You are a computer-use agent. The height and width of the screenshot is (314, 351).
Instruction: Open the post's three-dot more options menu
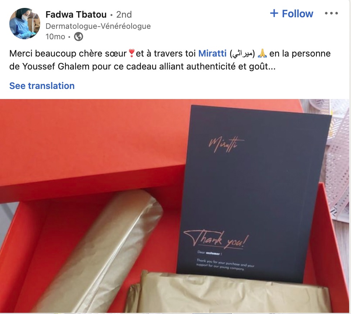[331, 13]
